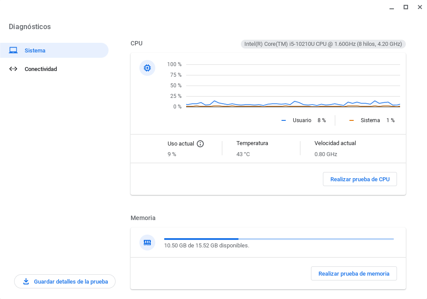Click the CPU gear icon on the chart card
427x299 pixels.
coord(147,67)
